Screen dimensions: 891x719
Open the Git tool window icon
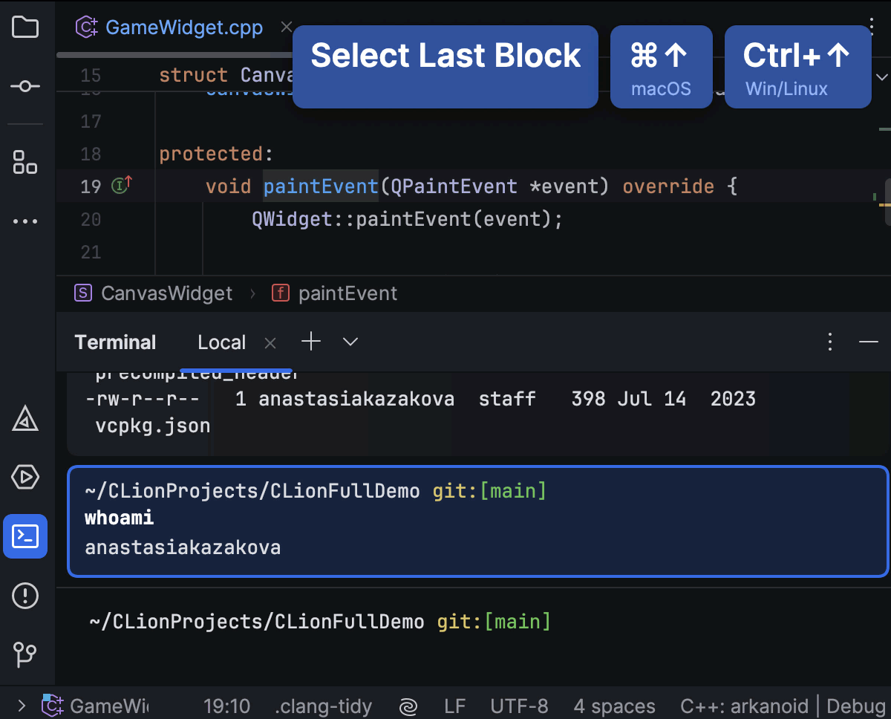point(25,654)
